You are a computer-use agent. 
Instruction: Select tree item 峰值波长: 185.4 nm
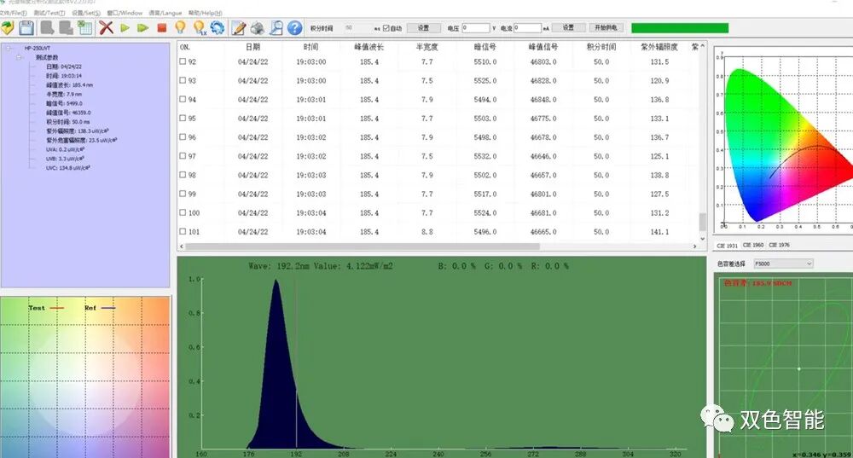point(70,84)
